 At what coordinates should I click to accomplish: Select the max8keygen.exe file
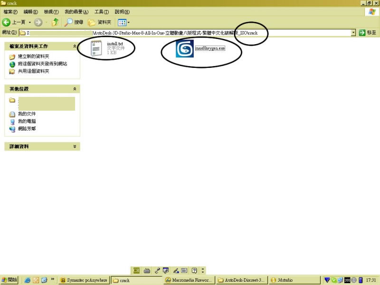(x=200, y=48)
